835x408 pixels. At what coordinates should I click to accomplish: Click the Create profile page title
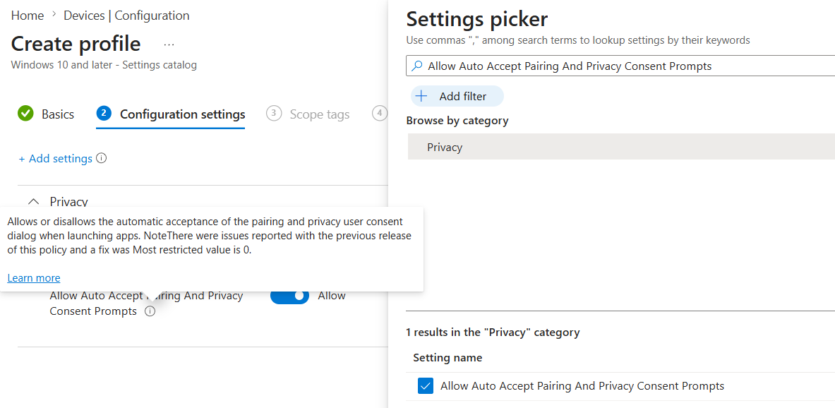[76, 44]
